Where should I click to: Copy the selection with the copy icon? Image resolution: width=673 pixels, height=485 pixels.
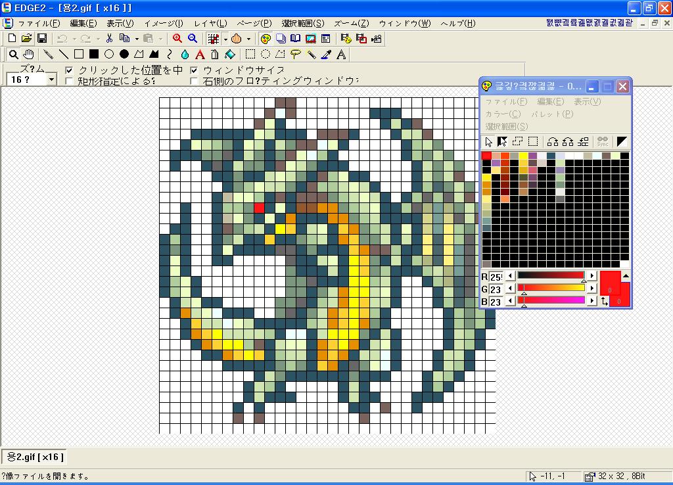click(124, 39)
